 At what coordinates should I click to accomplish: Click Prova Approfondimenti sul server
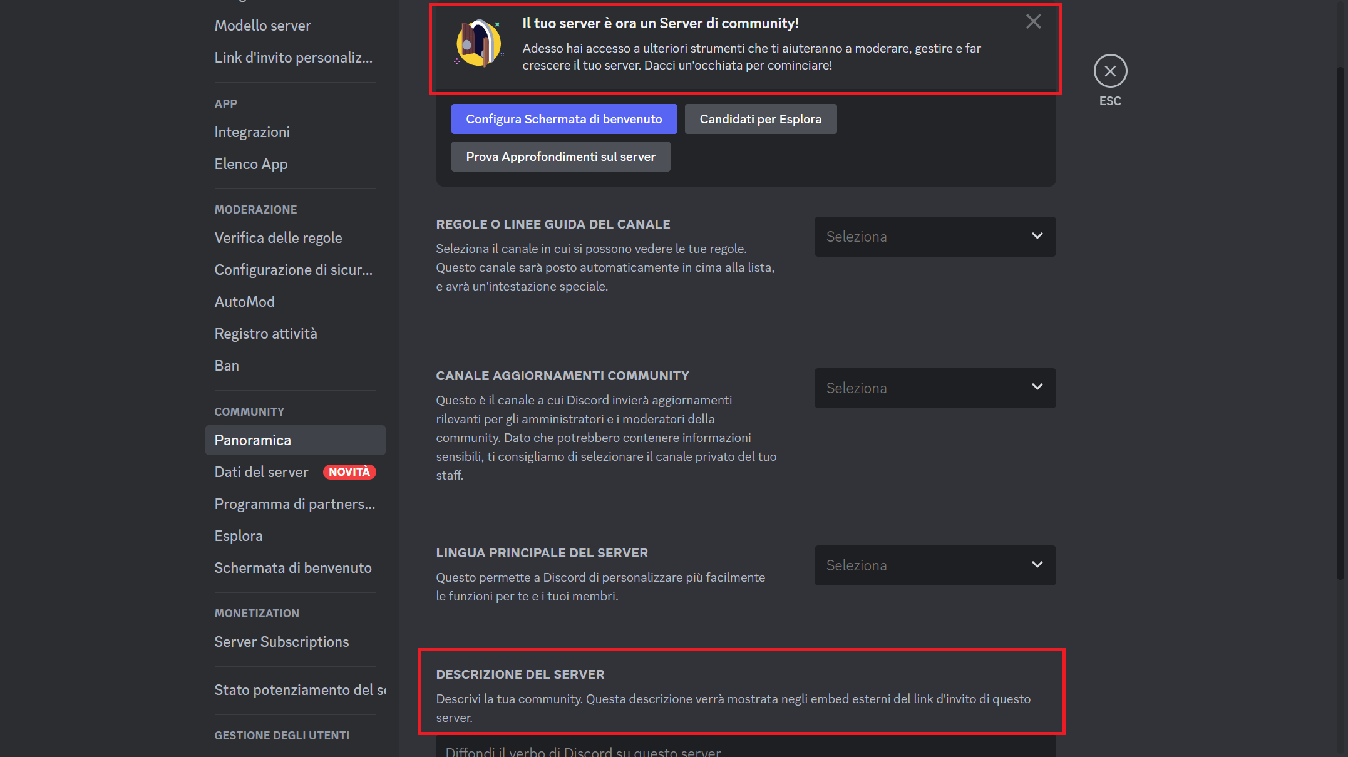pyautogui.click(x=560, y=156)
